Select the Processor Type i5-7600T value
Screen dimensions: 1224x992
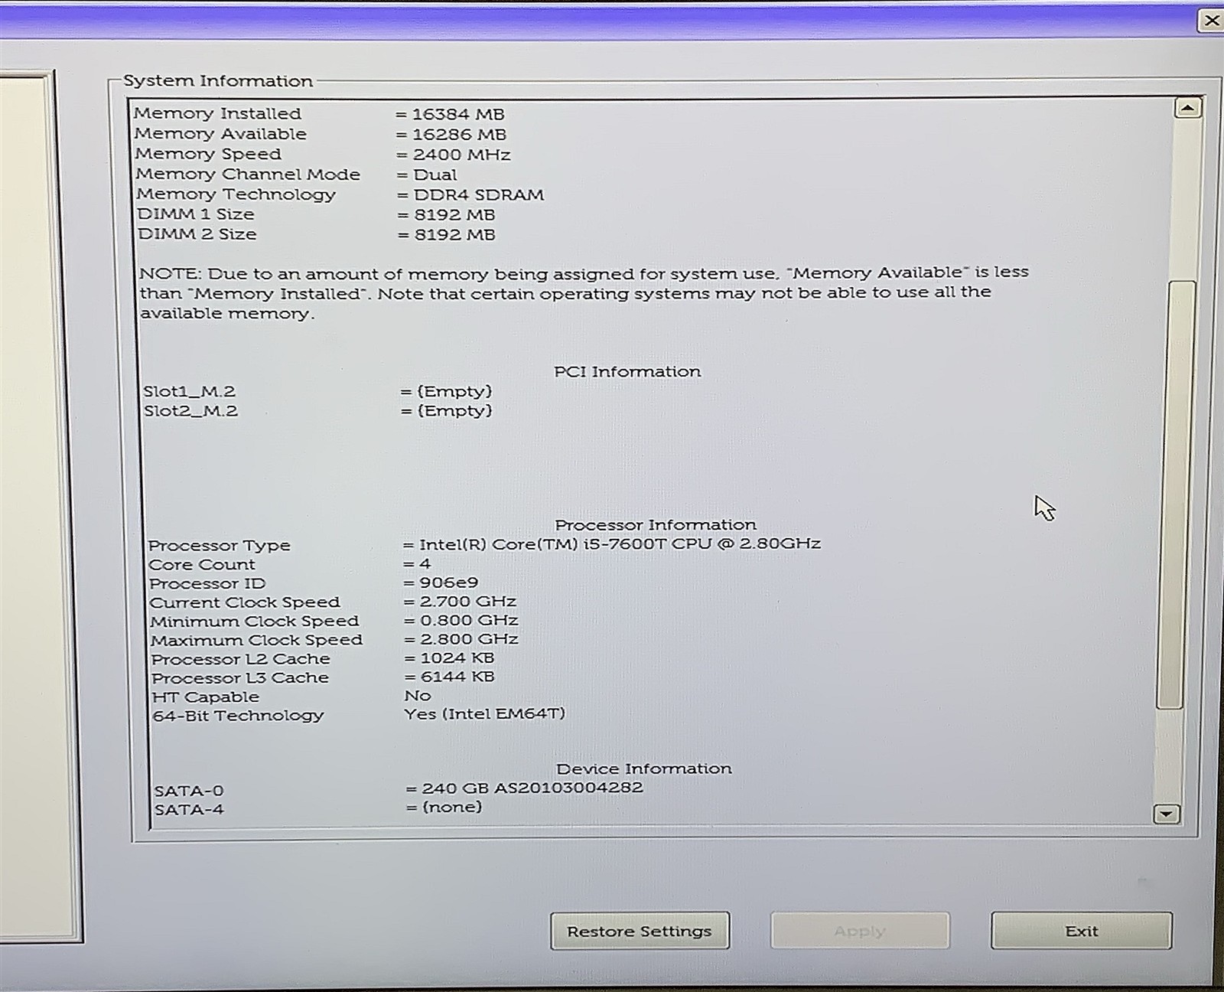tap(619, 544)
